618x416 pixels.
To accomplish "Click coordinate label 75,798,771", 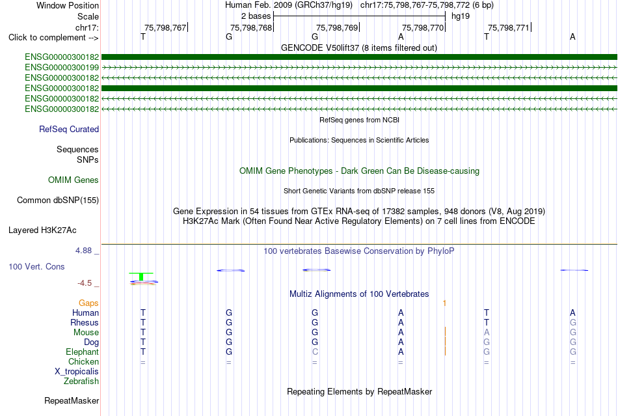I will point(509,27).
